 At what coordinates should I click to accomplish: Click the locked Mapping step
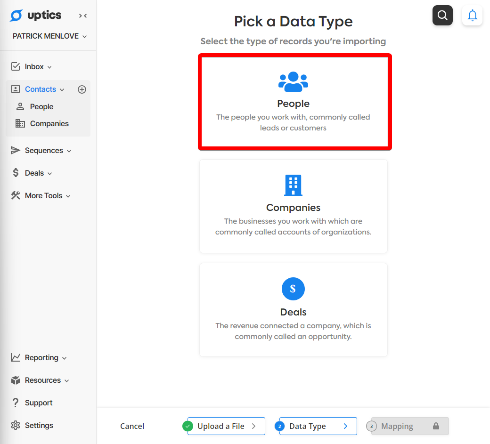pos(410,426)
